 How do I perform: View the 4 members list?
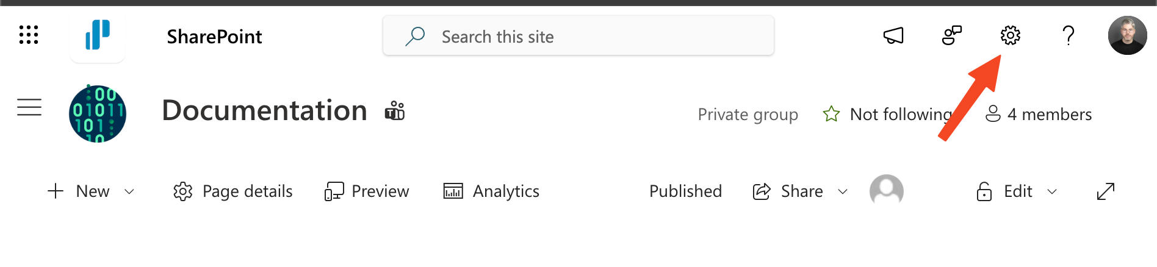[1039, 114]
